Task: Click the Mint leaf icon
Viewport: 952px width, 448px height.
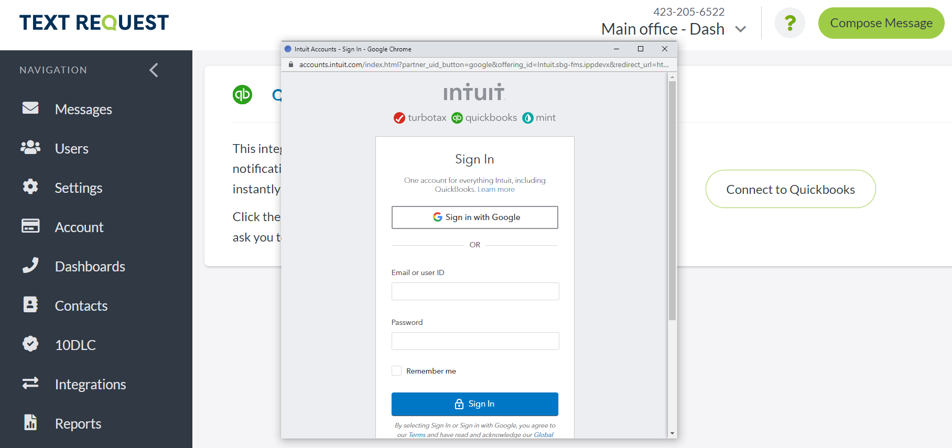Action: [x=528, y=118]
